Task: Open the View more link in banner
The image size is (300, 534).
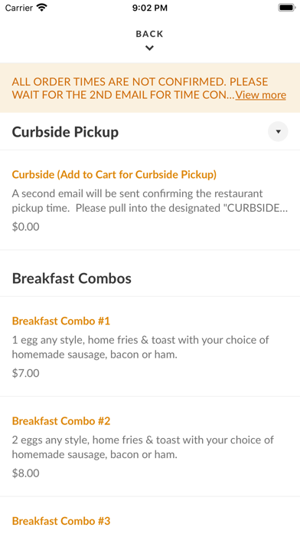Action: tap(261, 94)
